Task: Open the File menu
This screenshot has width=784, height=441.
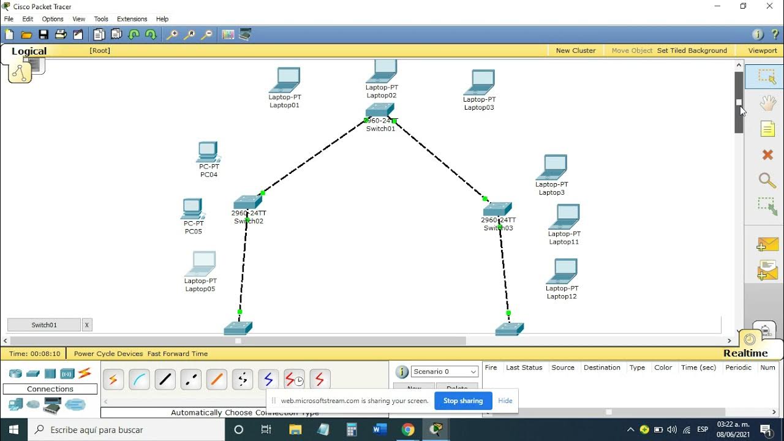Action: [9, 19]
